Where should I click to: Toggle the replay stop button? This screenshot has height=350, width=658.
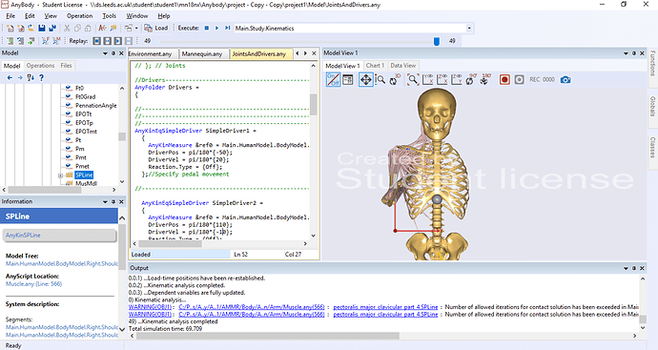click(97, 41)
